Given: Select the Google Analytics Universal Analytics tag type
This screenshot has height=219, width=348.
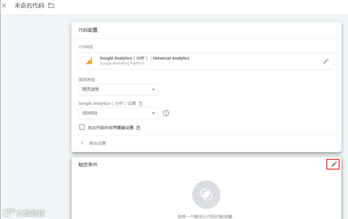Looking at the screenshot, I should point(206,61).
